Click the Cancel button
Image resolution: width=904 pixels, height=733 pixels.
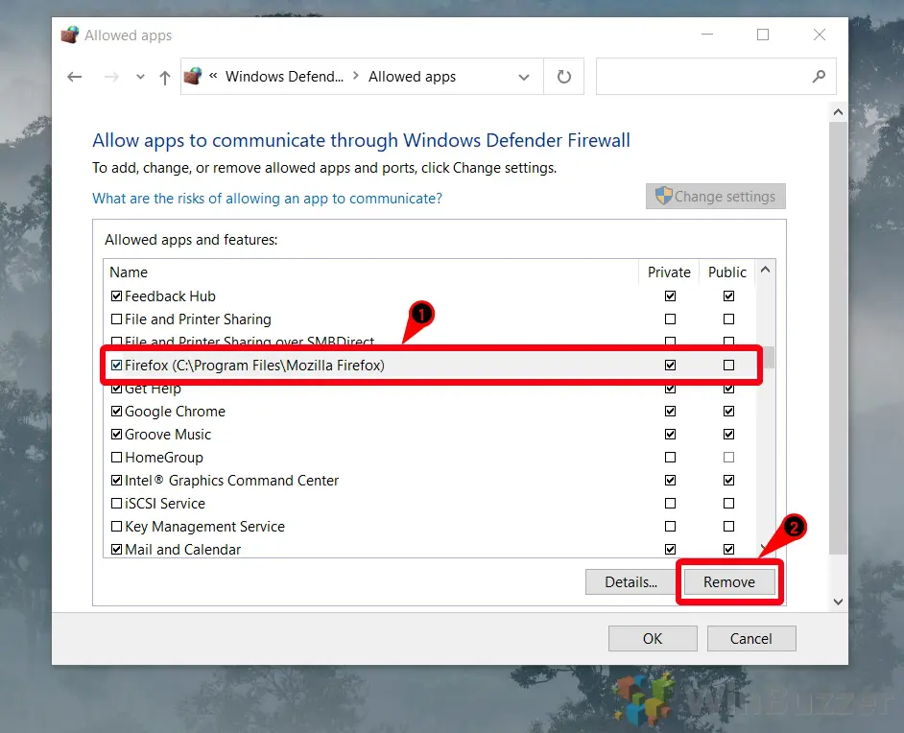point(751,638)
